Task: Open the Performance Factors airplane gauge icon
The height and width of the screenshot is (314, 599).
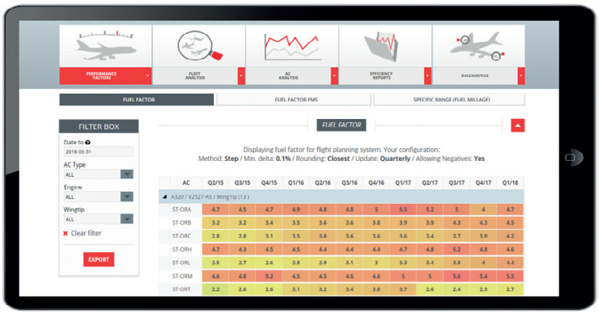Action: [x=106, y=46]
